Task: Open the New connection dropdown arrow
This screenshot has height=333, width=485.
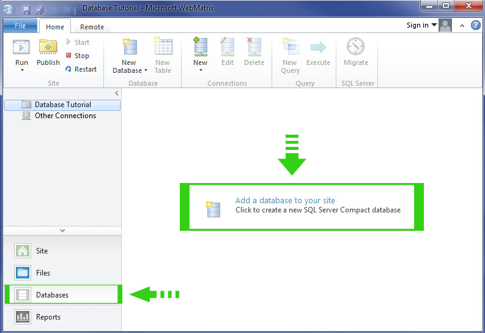Action: [x=201, y=70]
